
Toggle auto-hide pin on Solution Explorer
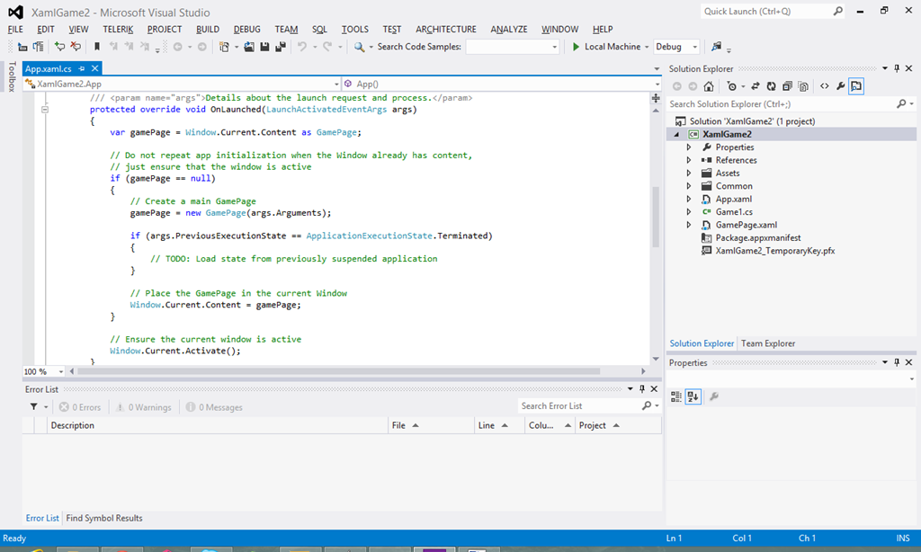tap(897, 68)
